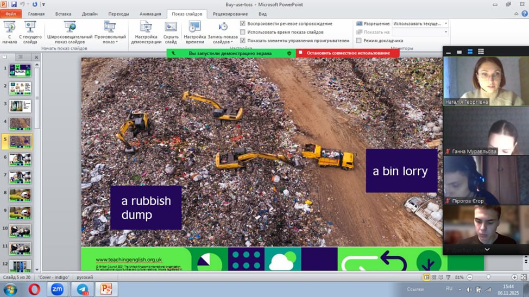Switch Zoom panel to grid view
Screen dimensions: 529x297
pyautogui.click(x=481, y=52)
